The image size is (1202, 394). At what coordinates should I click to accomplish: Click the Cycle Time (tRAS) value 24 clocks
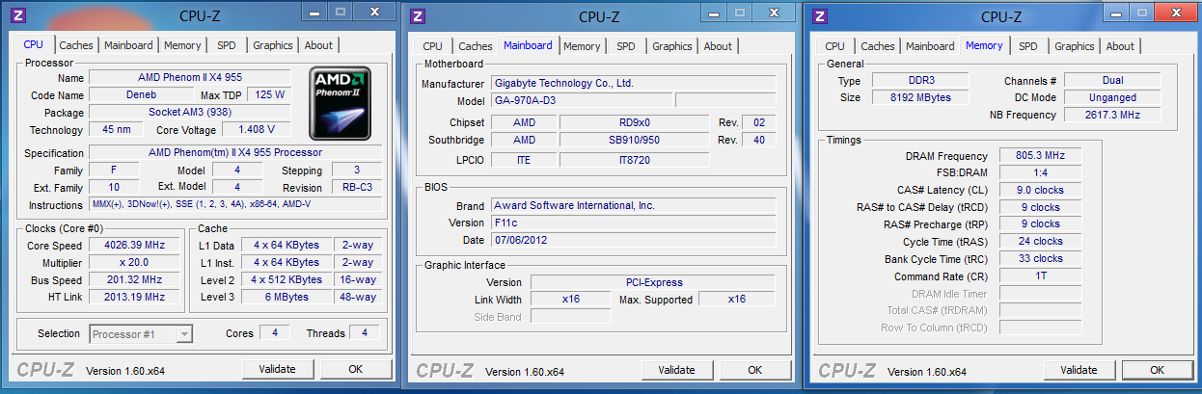[x=1040, y=241]
